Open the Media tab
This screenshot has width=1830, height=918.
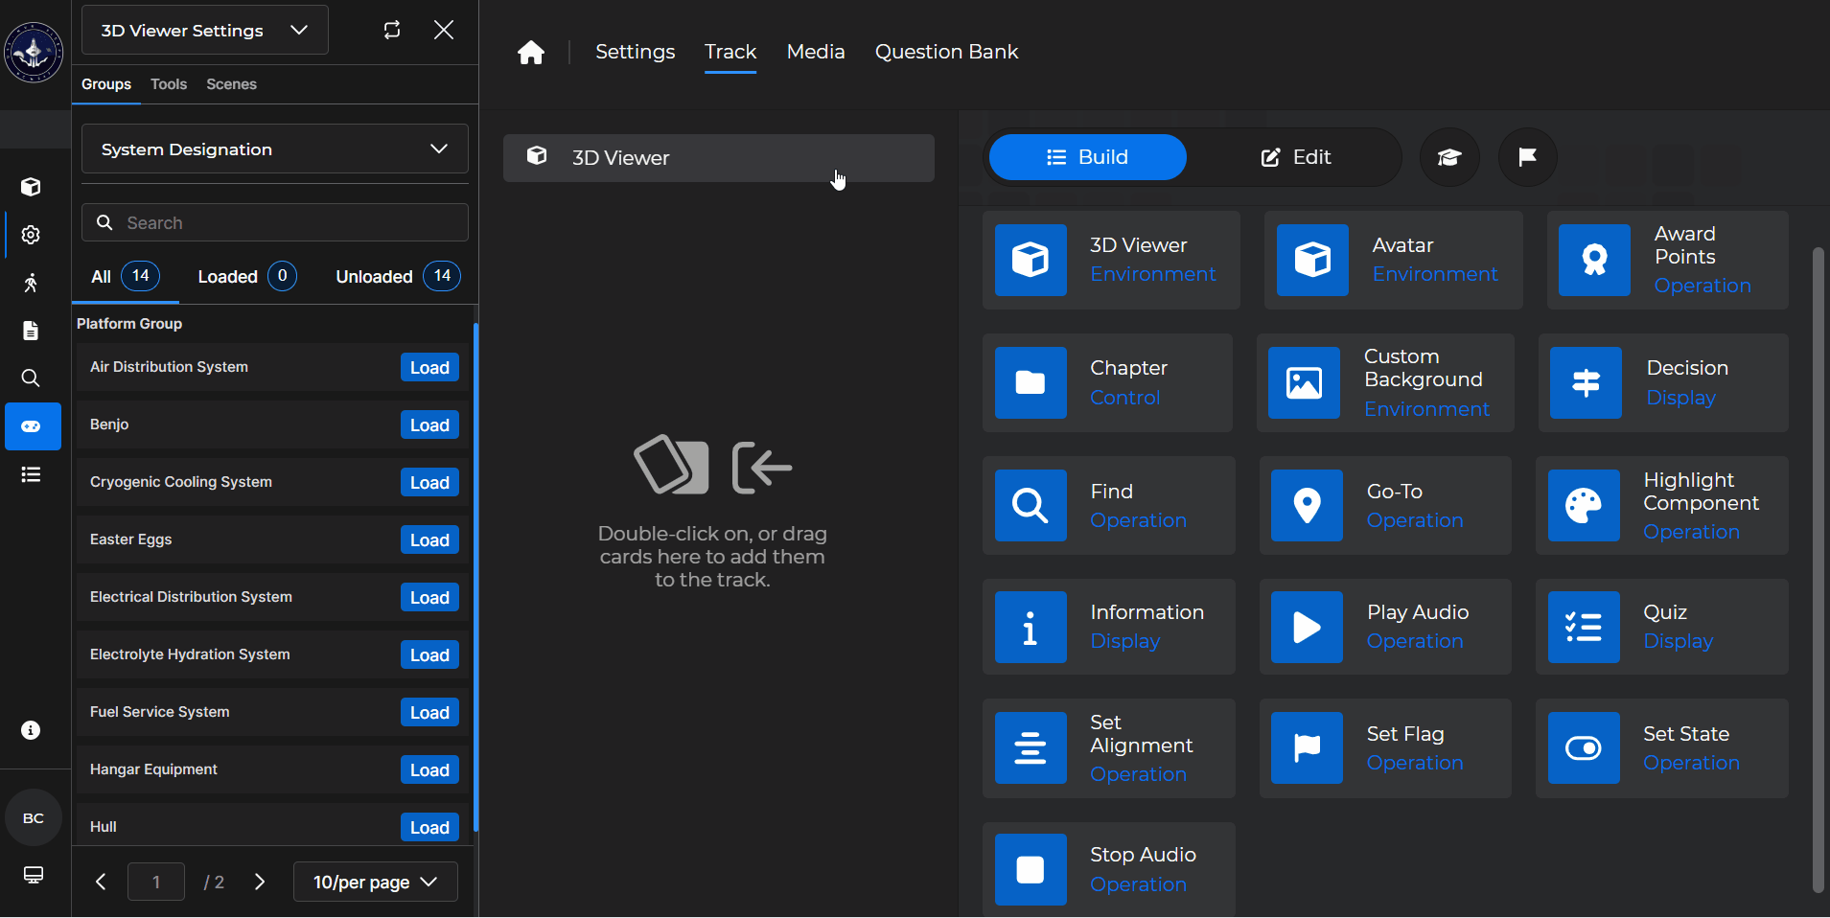816,52
